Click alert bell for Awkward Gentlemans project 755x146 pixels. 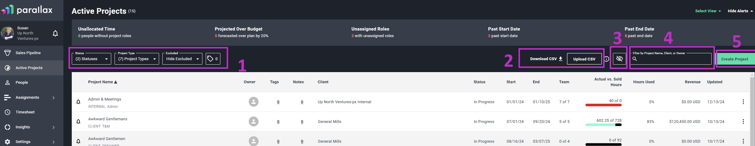tap(78, 121)
